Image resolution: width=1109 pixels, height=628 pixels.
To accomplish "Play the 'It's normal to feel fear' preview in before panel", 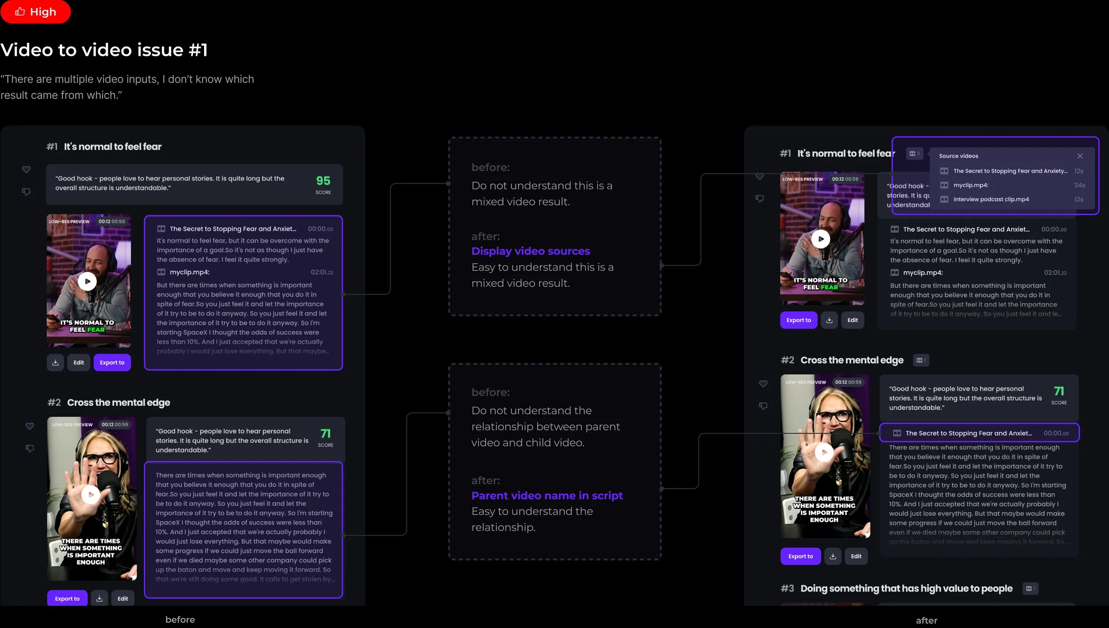I will pyautogui.click(x=87, y=281).
